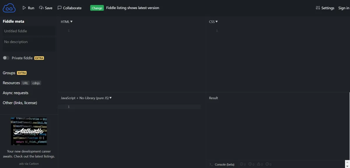
Task: Click the cdnjs resources badge
Action: click(x=36, y=83)
